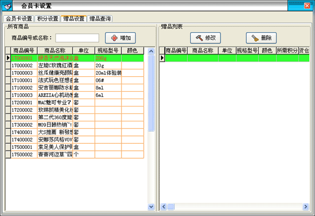Select the 赠品设置 tab
This screenshot has width=315, height=216.
(74, 18)
